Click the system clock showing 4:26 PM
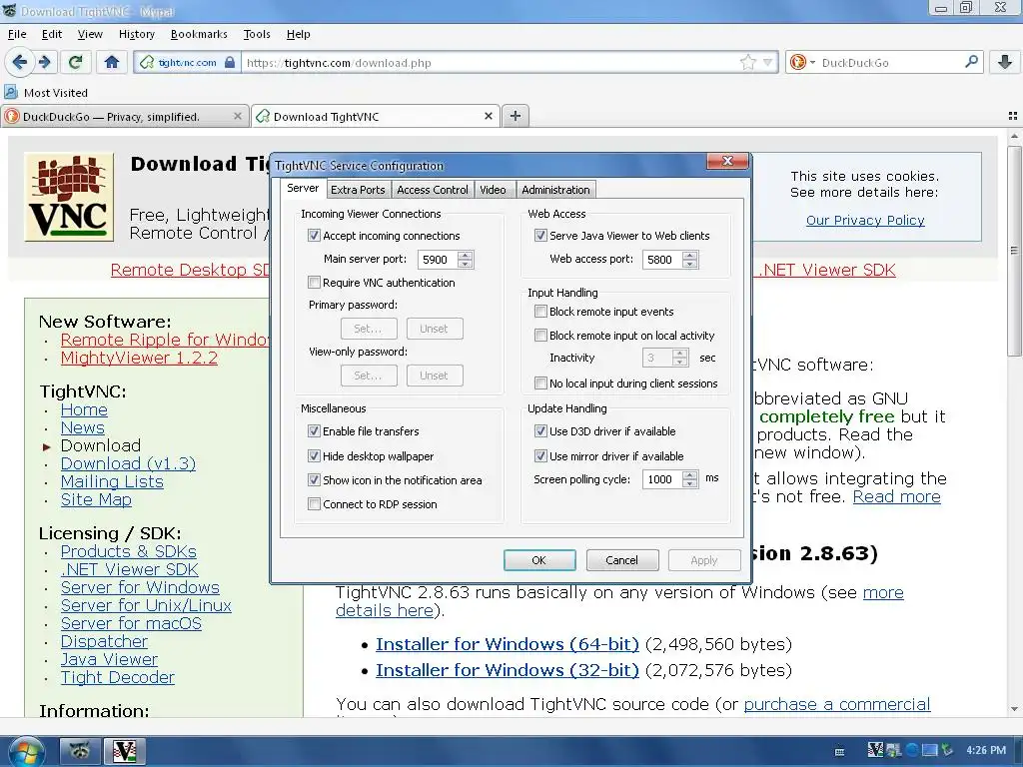 click(x=986, y=750)
